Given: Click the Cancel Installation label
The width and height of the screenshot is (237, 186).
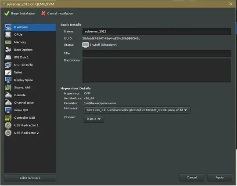Looking at the screenshot, I should tap(60, 14).
